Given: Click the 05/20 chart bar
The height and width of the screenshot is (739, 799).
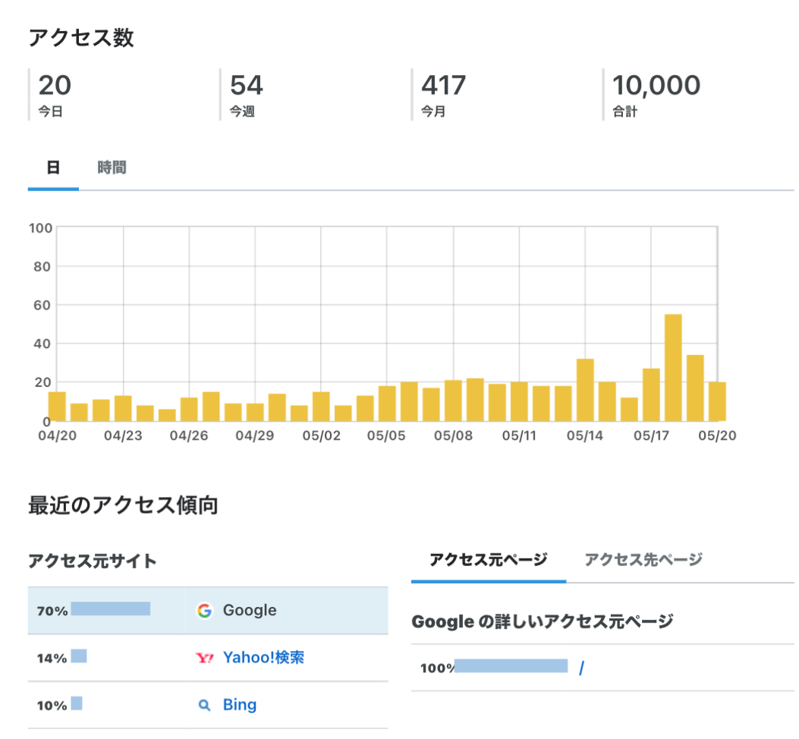Looking at the screenshot, I should [717, 401].
